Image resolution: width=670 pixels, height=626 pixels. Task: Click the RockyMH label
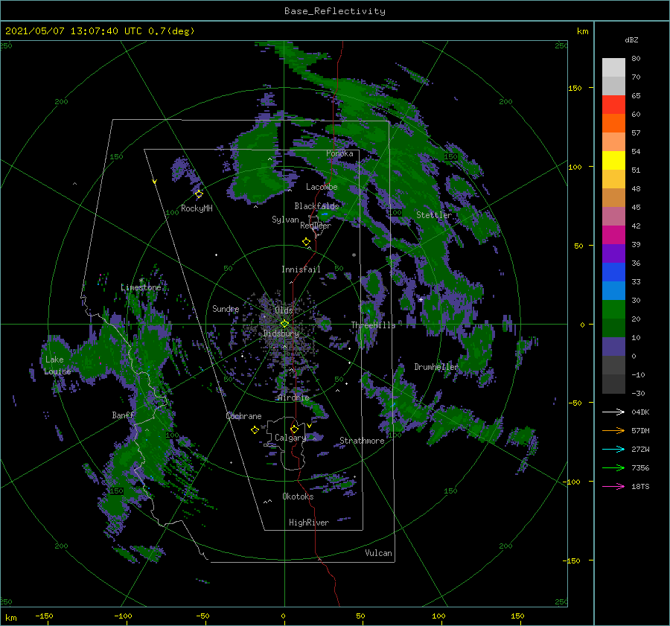pyautogui.click(x=197, y=208)
